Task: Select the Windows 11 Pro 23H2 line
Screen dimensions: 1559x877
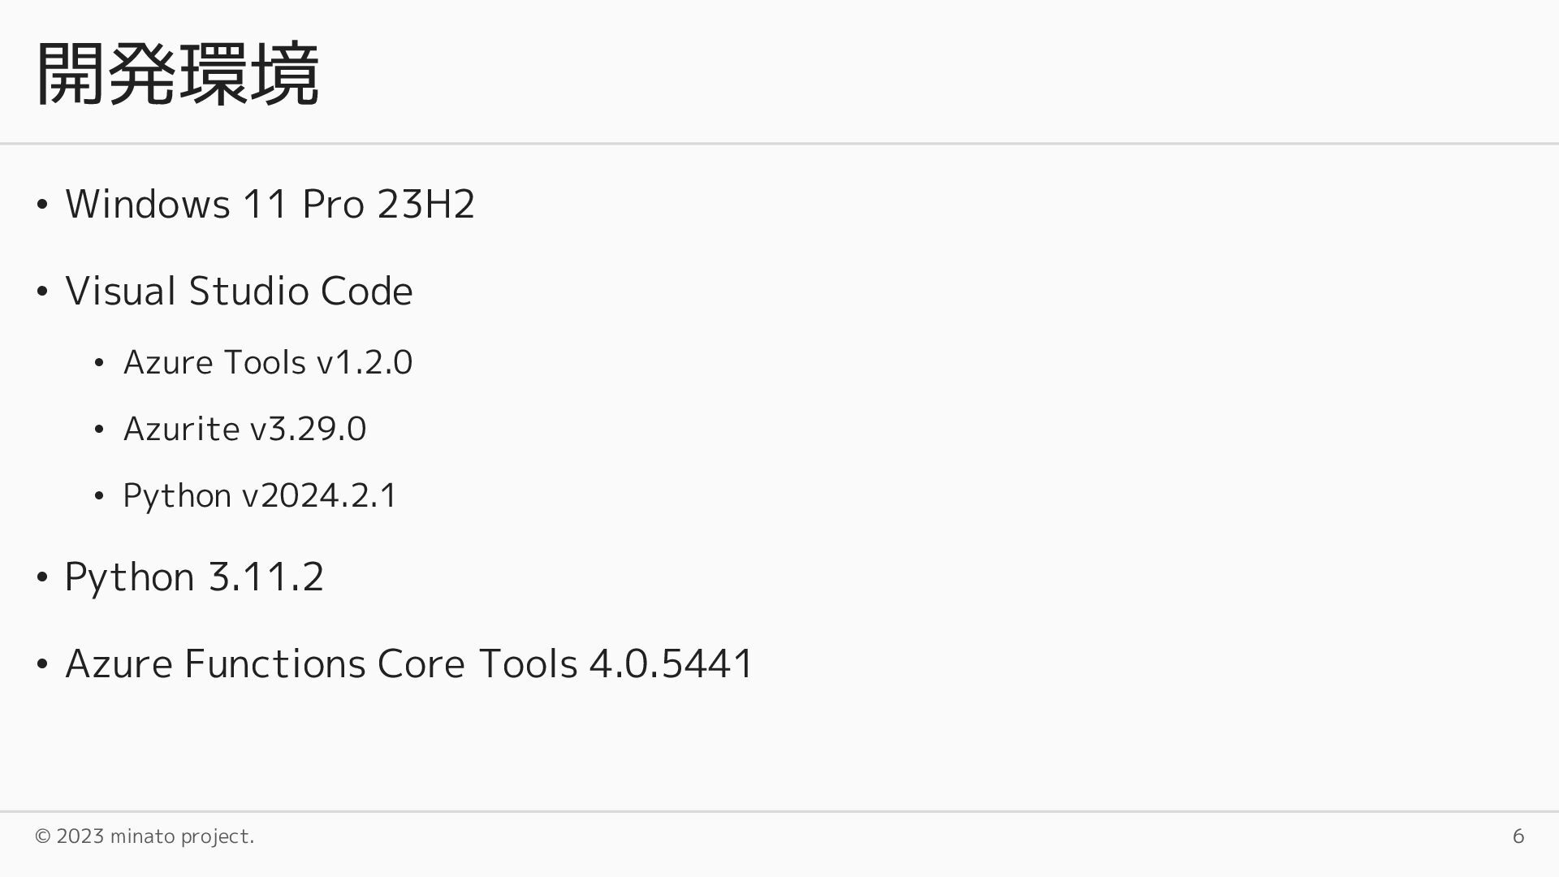Action: [x=270, y=204]
